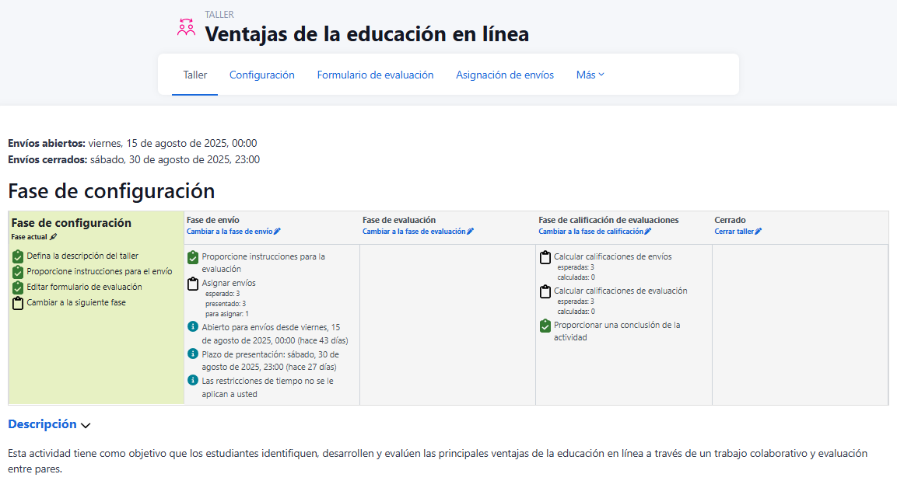Image resolution: width=897 pixels, height=481 pixels.
Task: Click green check beside 'Proporcionar una conclusión'
Action: click(545, 326)
